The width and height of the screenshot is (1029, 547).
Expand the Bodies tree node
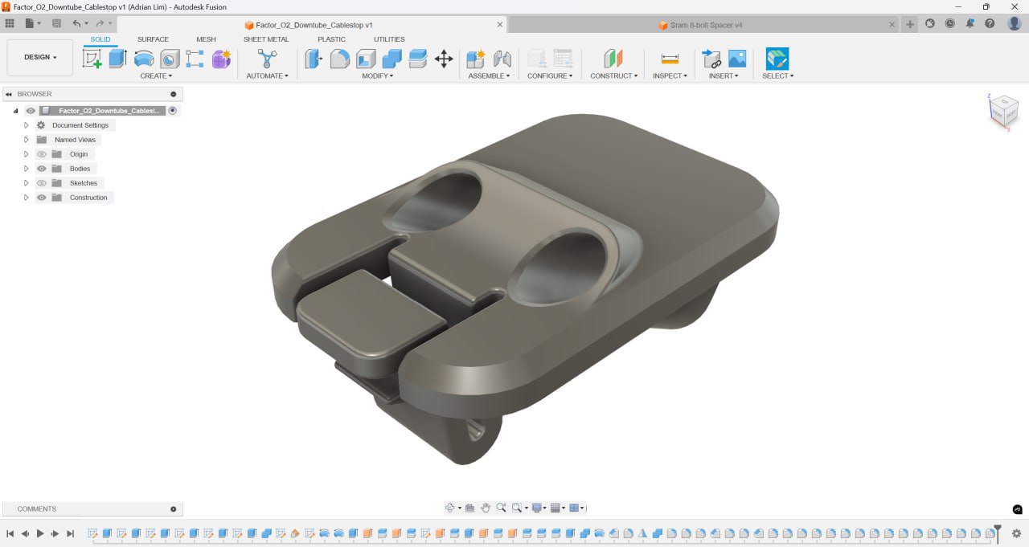click(x=27, y=169)
